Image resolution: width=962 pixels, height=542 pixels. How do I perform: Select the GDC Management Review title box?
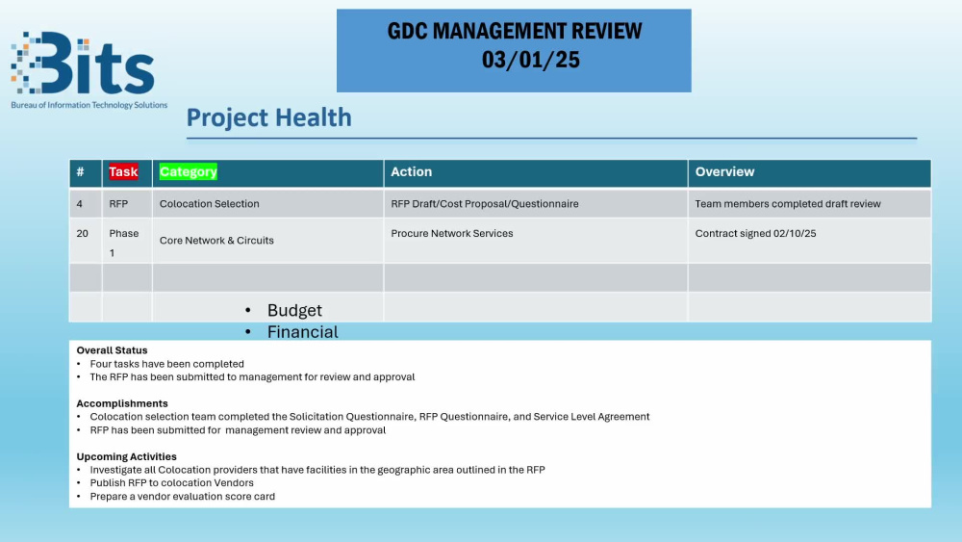click(x=514, y=50)
